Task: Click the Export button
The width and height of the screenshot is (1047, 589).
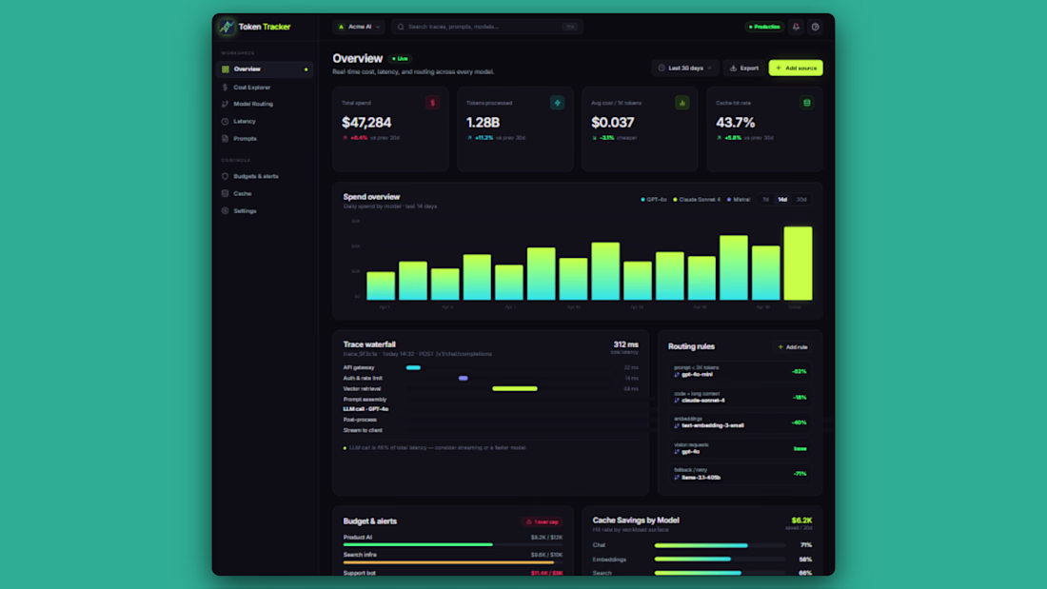Action: [x=744, y=68]
